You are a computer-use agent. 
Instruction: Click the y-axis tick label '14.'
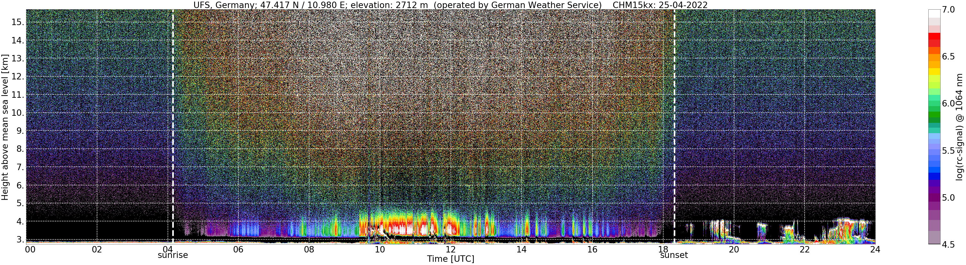pyautogui.click(x=17, y=41)
